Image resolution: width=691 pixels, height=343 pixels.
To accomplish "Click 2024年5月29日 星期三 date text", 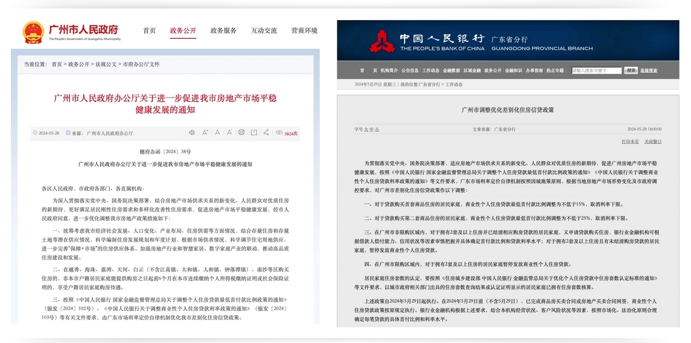I will [376, 84].
